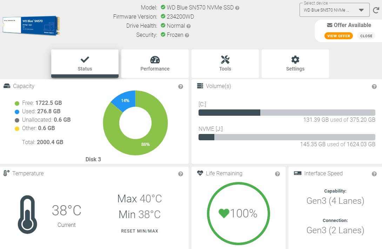Click firmware version '234200WD' text
Screen dimensions: 382x249
(x=180, y=16)
